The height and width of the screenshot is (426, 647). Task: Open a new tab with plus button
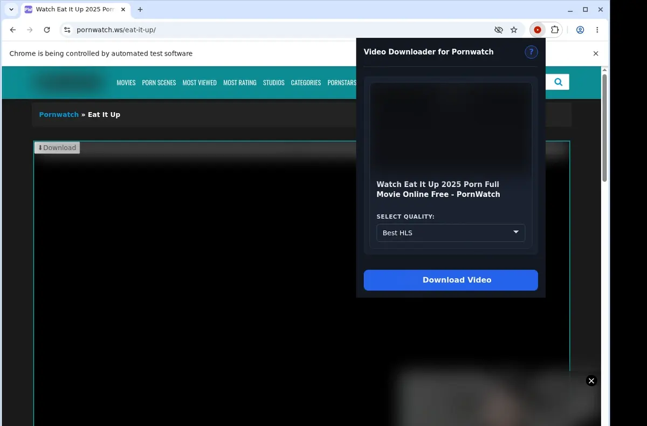140,10
